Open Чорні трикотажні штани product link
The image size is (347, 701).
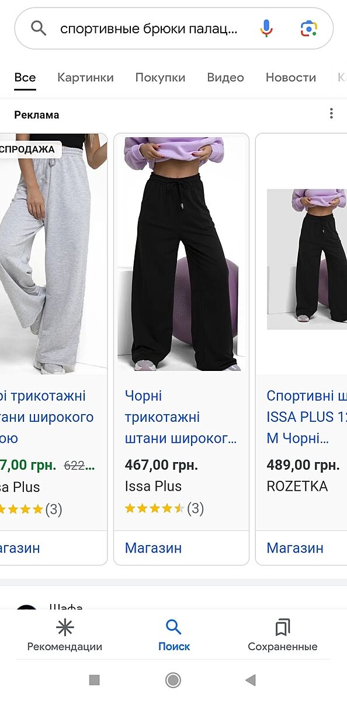click(181, 417)
